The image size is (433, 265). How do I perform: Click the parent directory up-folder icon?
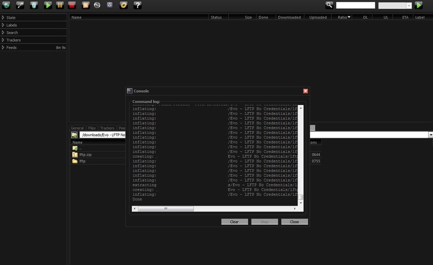pos(75,148)
